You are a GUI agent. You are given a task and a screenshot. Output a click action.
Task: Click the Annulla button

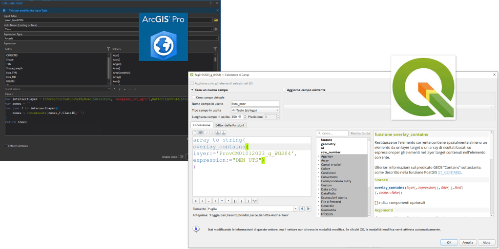pyautogui.click(x=467, y=242)
